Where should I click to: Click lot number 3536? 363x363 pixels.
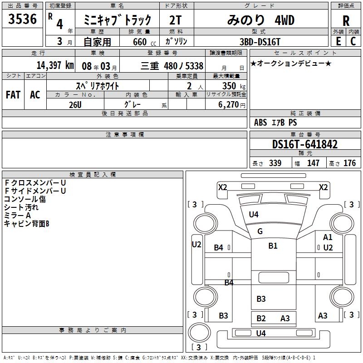[22, 19]
